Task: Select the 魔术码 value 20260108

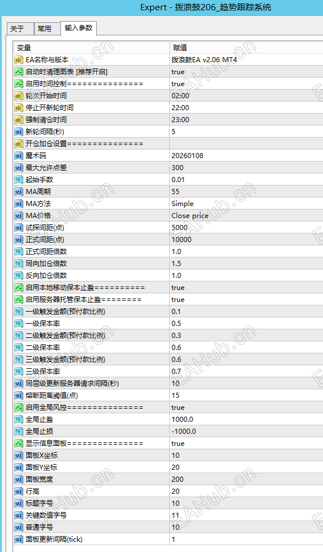Action: (x=187, y=156)
